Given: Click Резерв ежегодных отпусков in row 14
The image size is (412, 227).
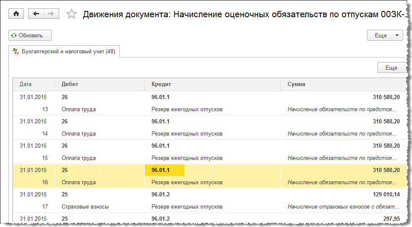Looking at the screenshot, I should click(187, 134).
